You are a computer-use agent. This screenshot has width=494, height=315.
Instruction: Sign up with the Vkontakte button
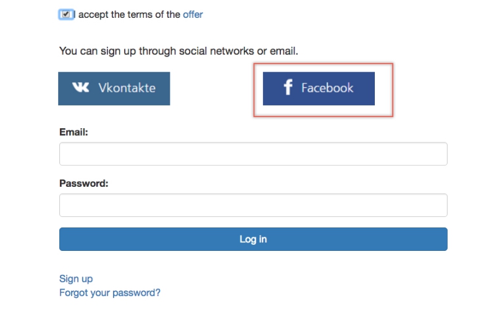tap(114, 88)
